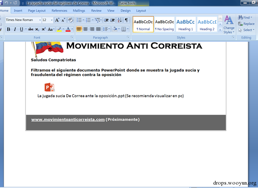
Task: Click the Show/Hide paragraph marks icon
Action: (126, 20)
